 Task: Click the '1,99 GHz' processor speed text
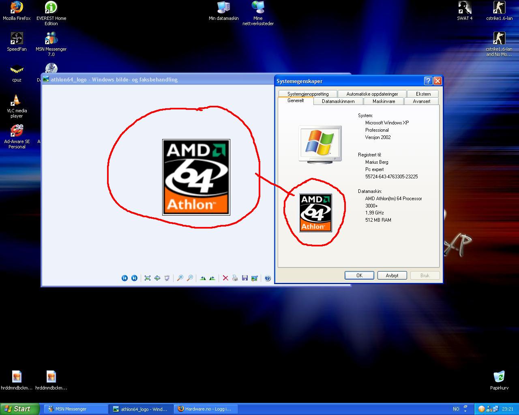374,213
